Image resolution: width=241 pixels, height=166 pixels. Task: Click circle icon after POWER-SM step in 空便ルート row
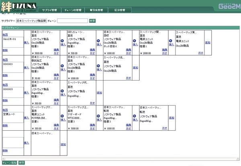[x=62, y=116]
